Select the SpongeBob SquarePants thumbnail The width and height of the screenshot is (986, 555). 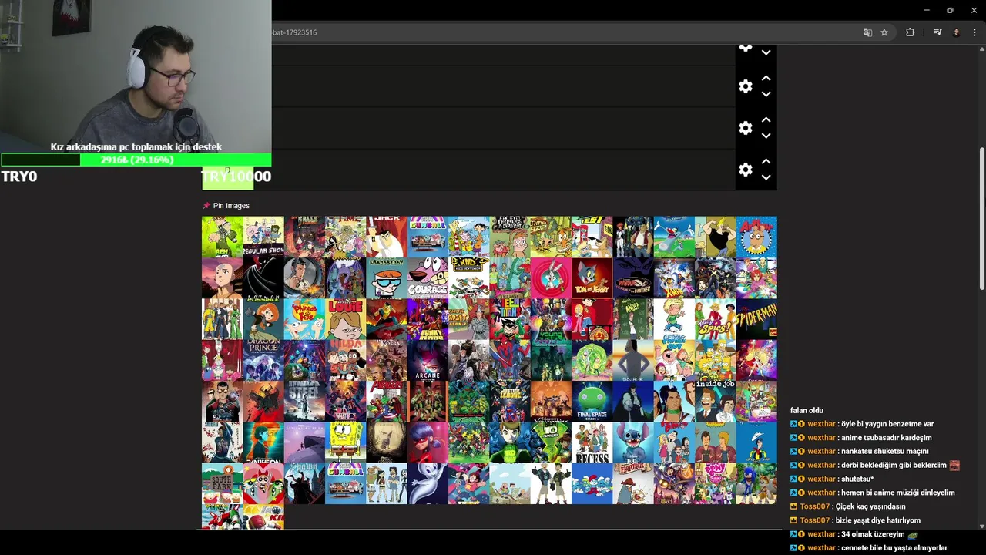click(x=346, y=442)
